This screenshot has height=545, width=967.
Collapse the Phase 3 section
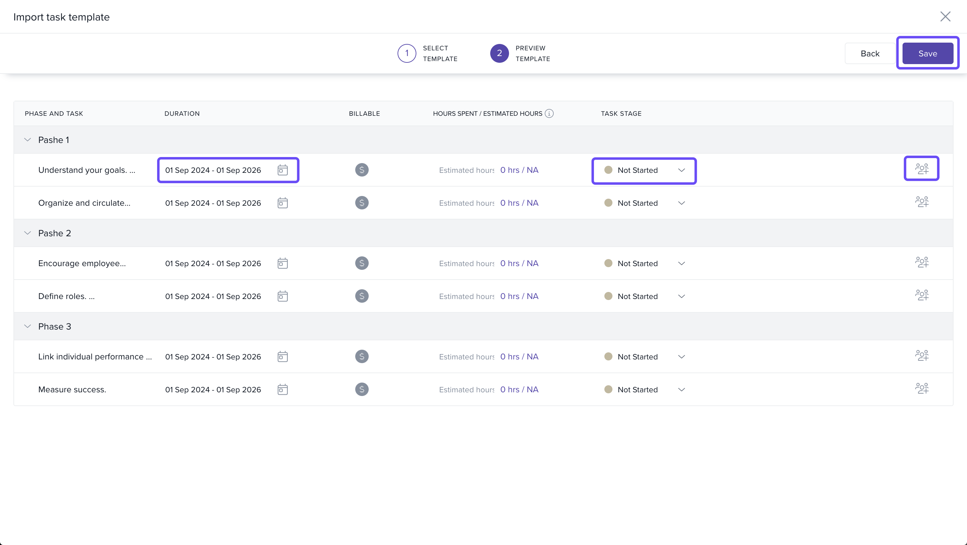click(x=28, y=326)
